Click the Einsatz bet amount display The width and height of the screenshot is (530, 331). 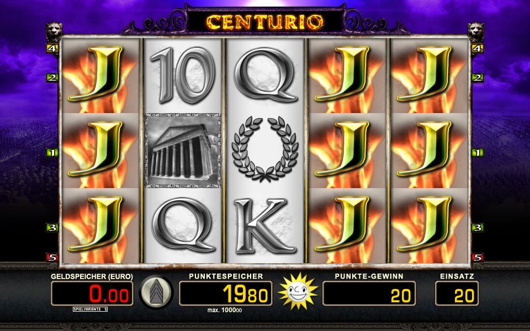pos(457,293)
